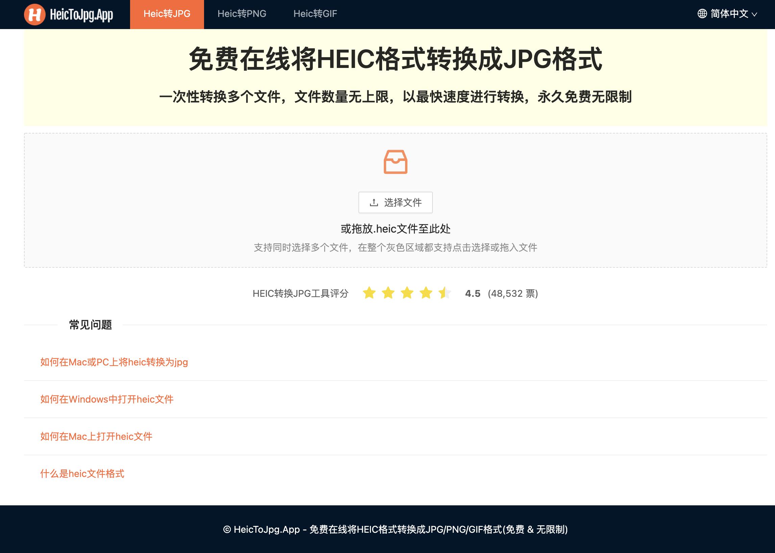Rate one star on the first star

tap(369, 293)
